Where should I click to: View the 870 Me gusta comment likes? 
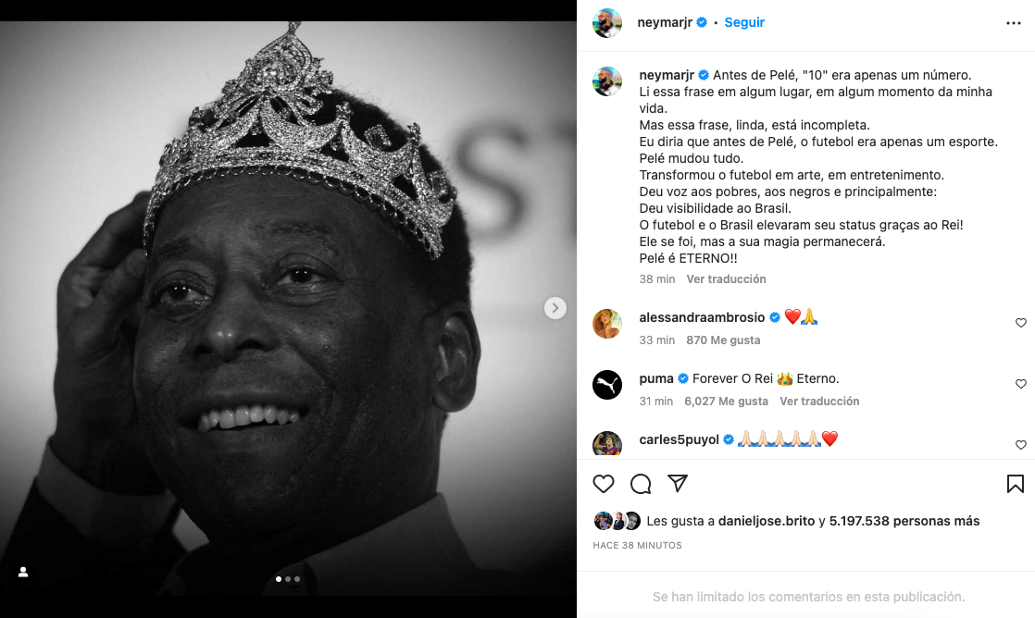point(723,340)
